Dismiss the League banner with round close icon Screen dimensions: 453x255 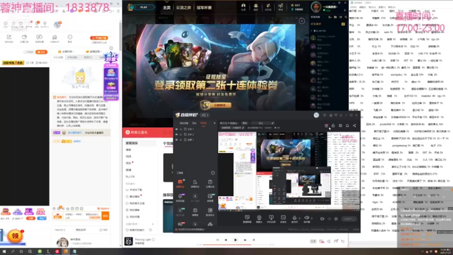pos(302,21)
